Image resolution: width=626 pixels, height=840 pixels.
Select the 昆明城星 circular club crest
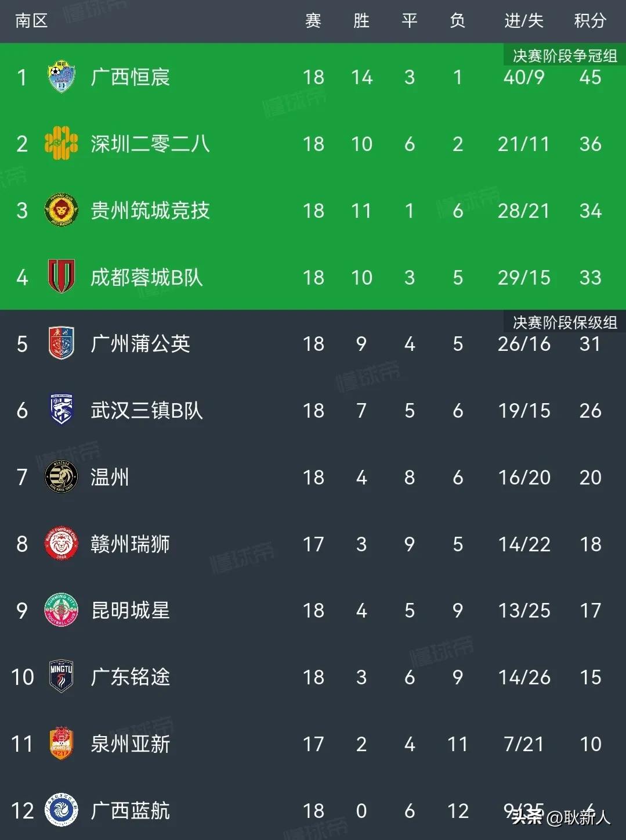61,611
